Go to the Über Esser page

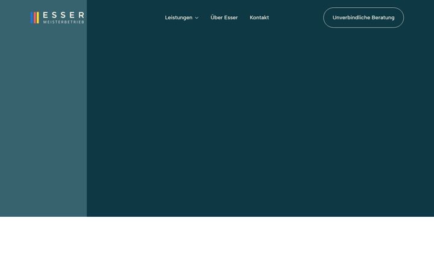[224, 17]
